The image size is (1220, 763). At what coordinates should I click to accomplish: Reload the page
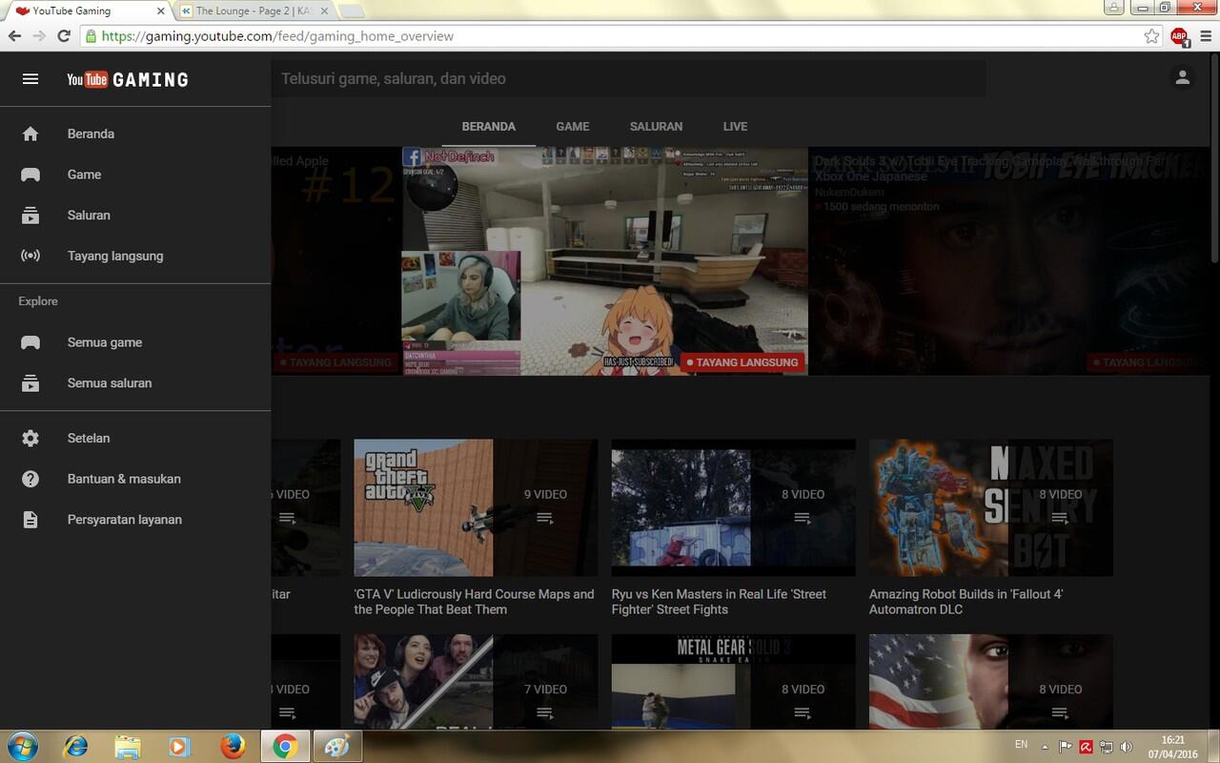(x=64, y=36)
